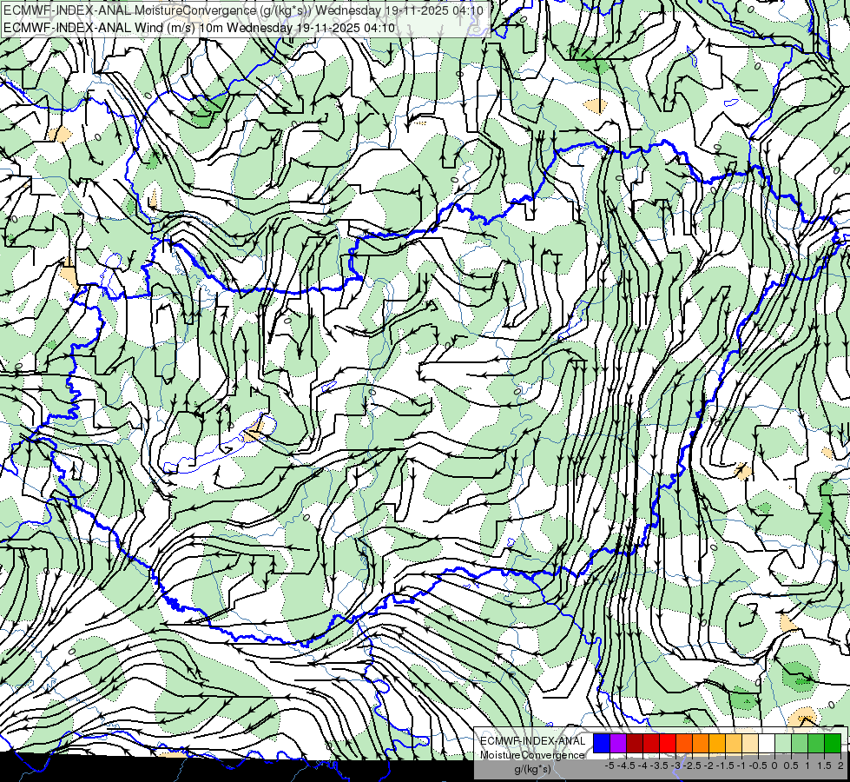This screenshot has width=850, height=782.
Task: Select the white legend swatch before 0
Action: [767, 743]
